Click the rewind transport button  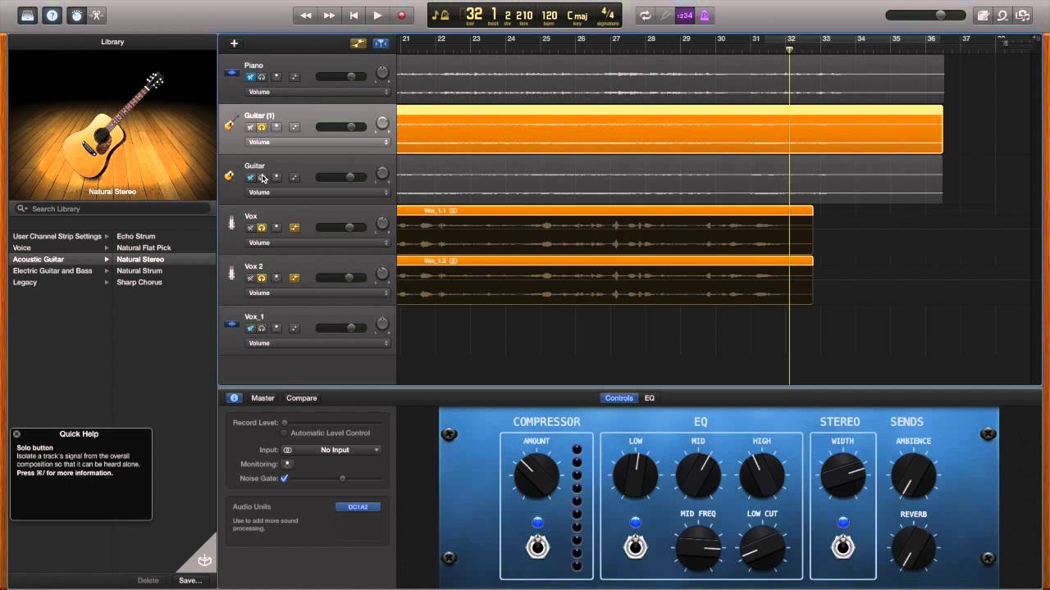pos(306,15)
